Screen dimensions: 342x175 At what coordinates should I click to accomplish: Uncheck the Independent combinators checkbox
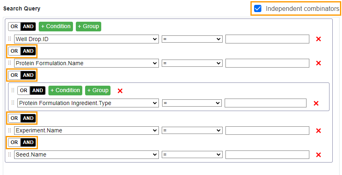[x=258, y=8]
